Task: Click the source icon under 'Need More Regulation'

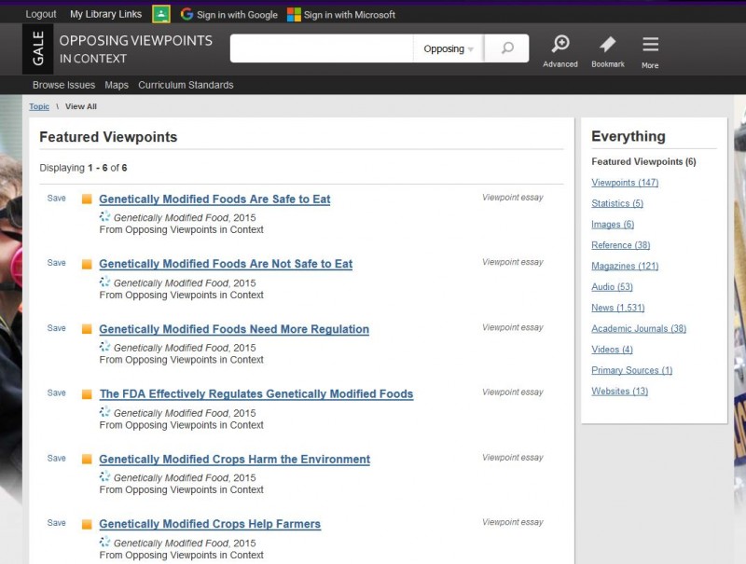Action: pyautogui.click(x=104, y=347)
